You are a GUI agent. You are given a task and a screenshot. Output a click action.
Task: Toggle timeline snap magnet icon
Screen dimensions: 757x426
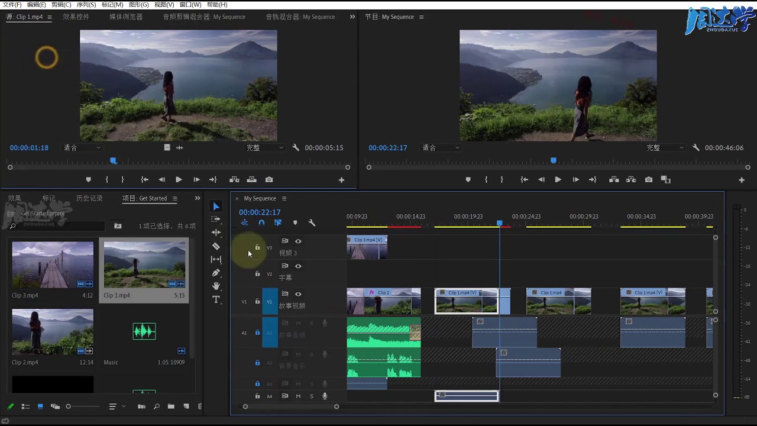[x=261, y=223]
